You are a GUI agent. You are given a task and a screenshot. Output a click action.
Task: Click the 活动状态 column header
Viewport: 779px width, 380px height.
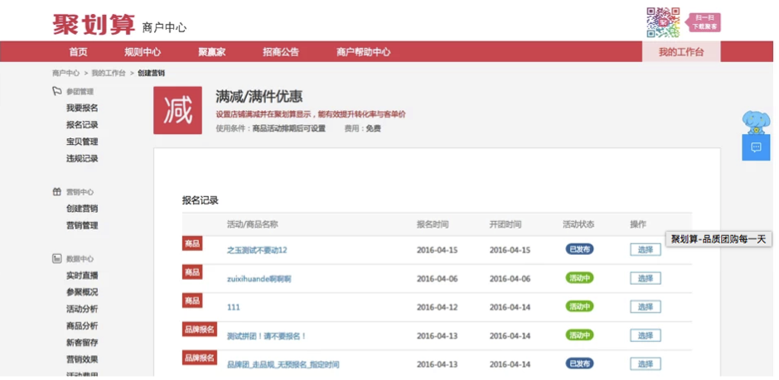[x=578, y=224]
